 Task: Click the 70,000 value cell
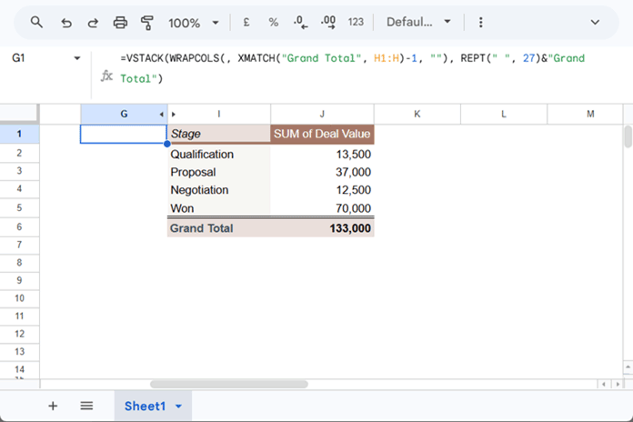(x=322, y=207)
